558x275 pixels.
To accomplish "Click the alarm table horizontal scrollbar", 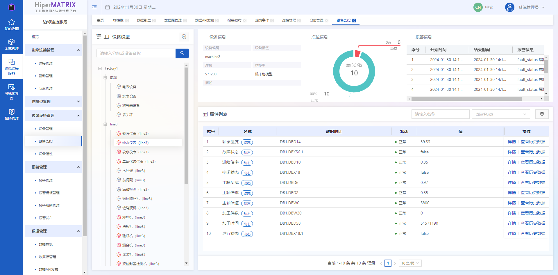I will click(466, 99).
